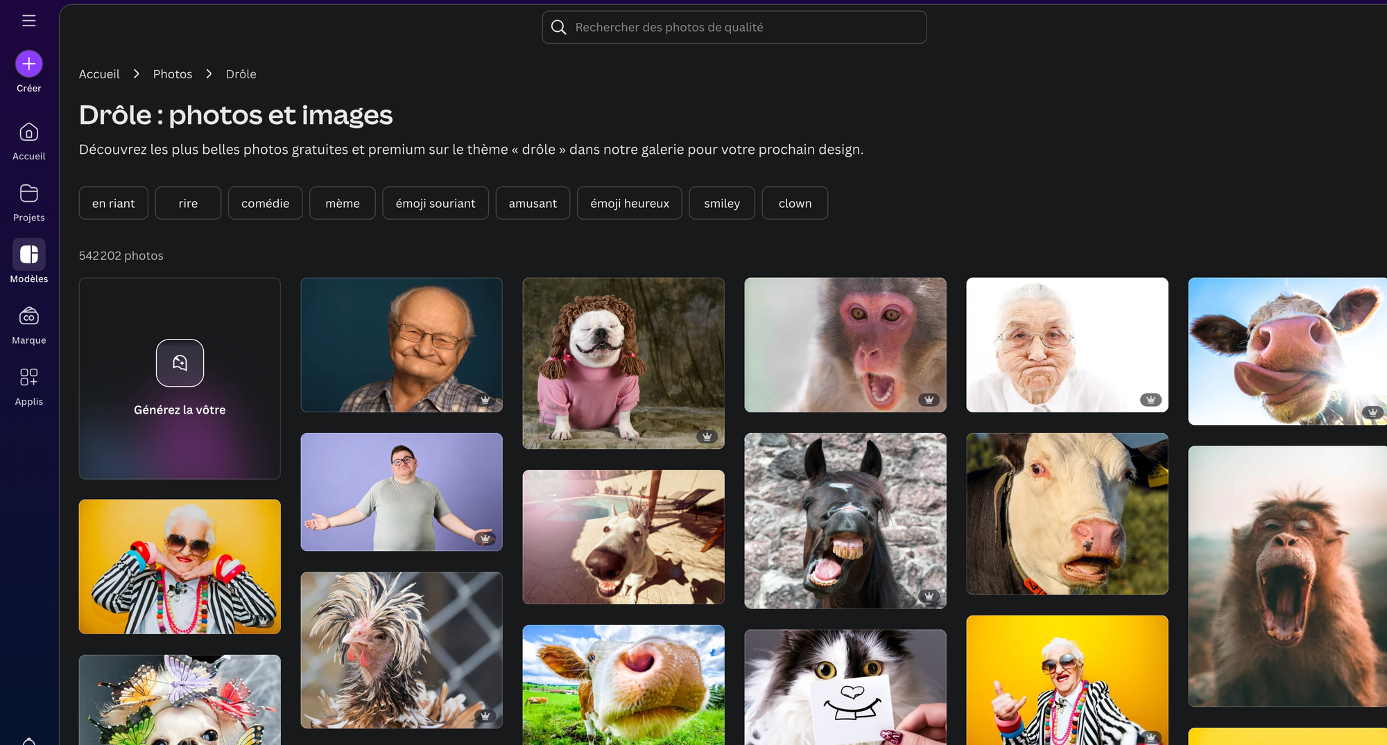Open the hamburger menu
This screenshot has height=745, width=1387.
pyautogui.click(x=28, y=20)
